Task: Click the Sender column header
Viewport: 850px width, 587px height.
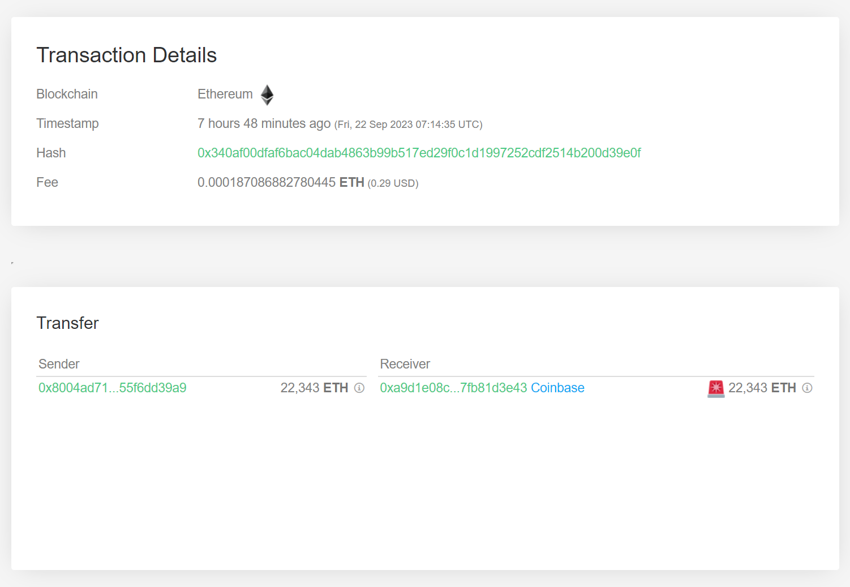Action: [59, 364]
